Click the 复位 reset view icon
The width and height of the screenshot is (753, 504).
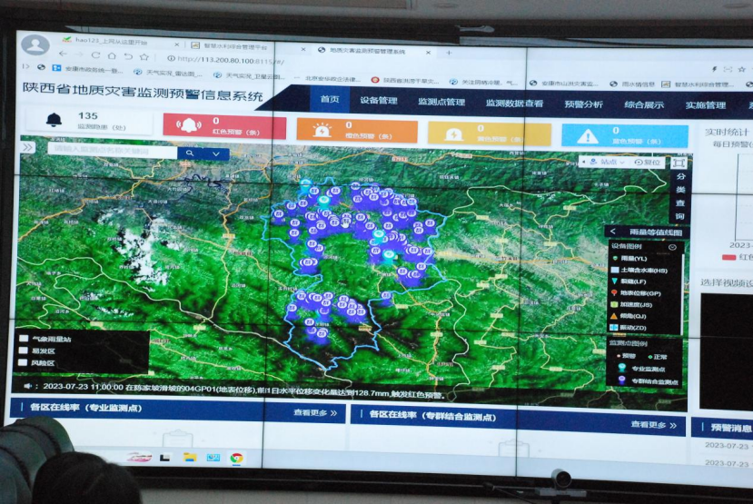[x=649, y=162]
